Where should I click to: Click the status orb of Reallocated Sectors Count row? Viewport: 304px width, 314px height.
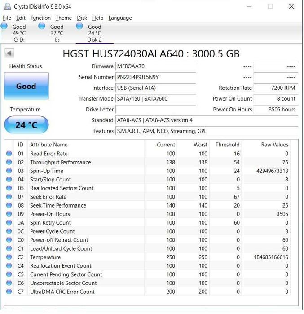click(x=9, y=188)
